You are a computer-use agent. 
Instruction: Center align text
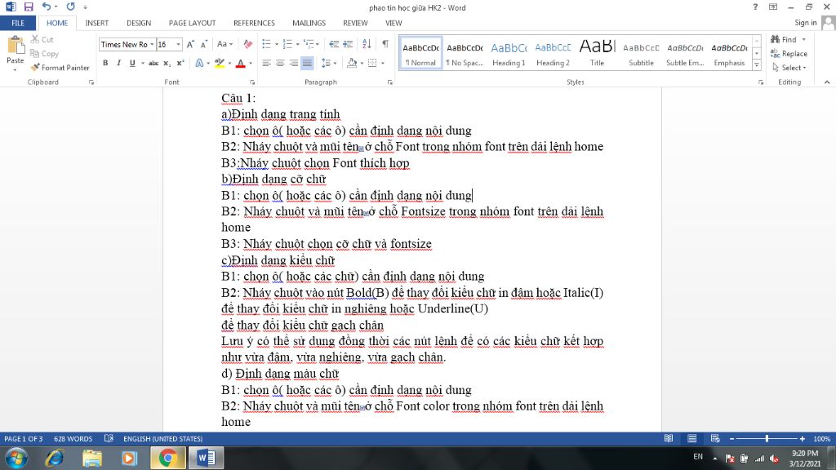click(x=280, y=63)
